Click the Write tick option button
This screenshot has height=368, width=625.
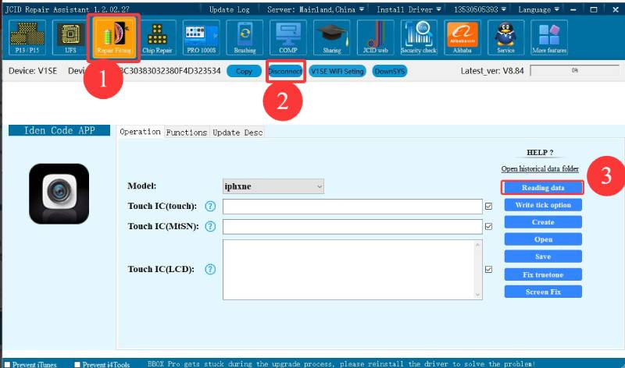[x=543, y=205]
